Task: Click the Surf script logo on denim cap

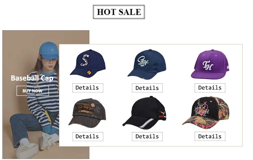Action: 143,61
